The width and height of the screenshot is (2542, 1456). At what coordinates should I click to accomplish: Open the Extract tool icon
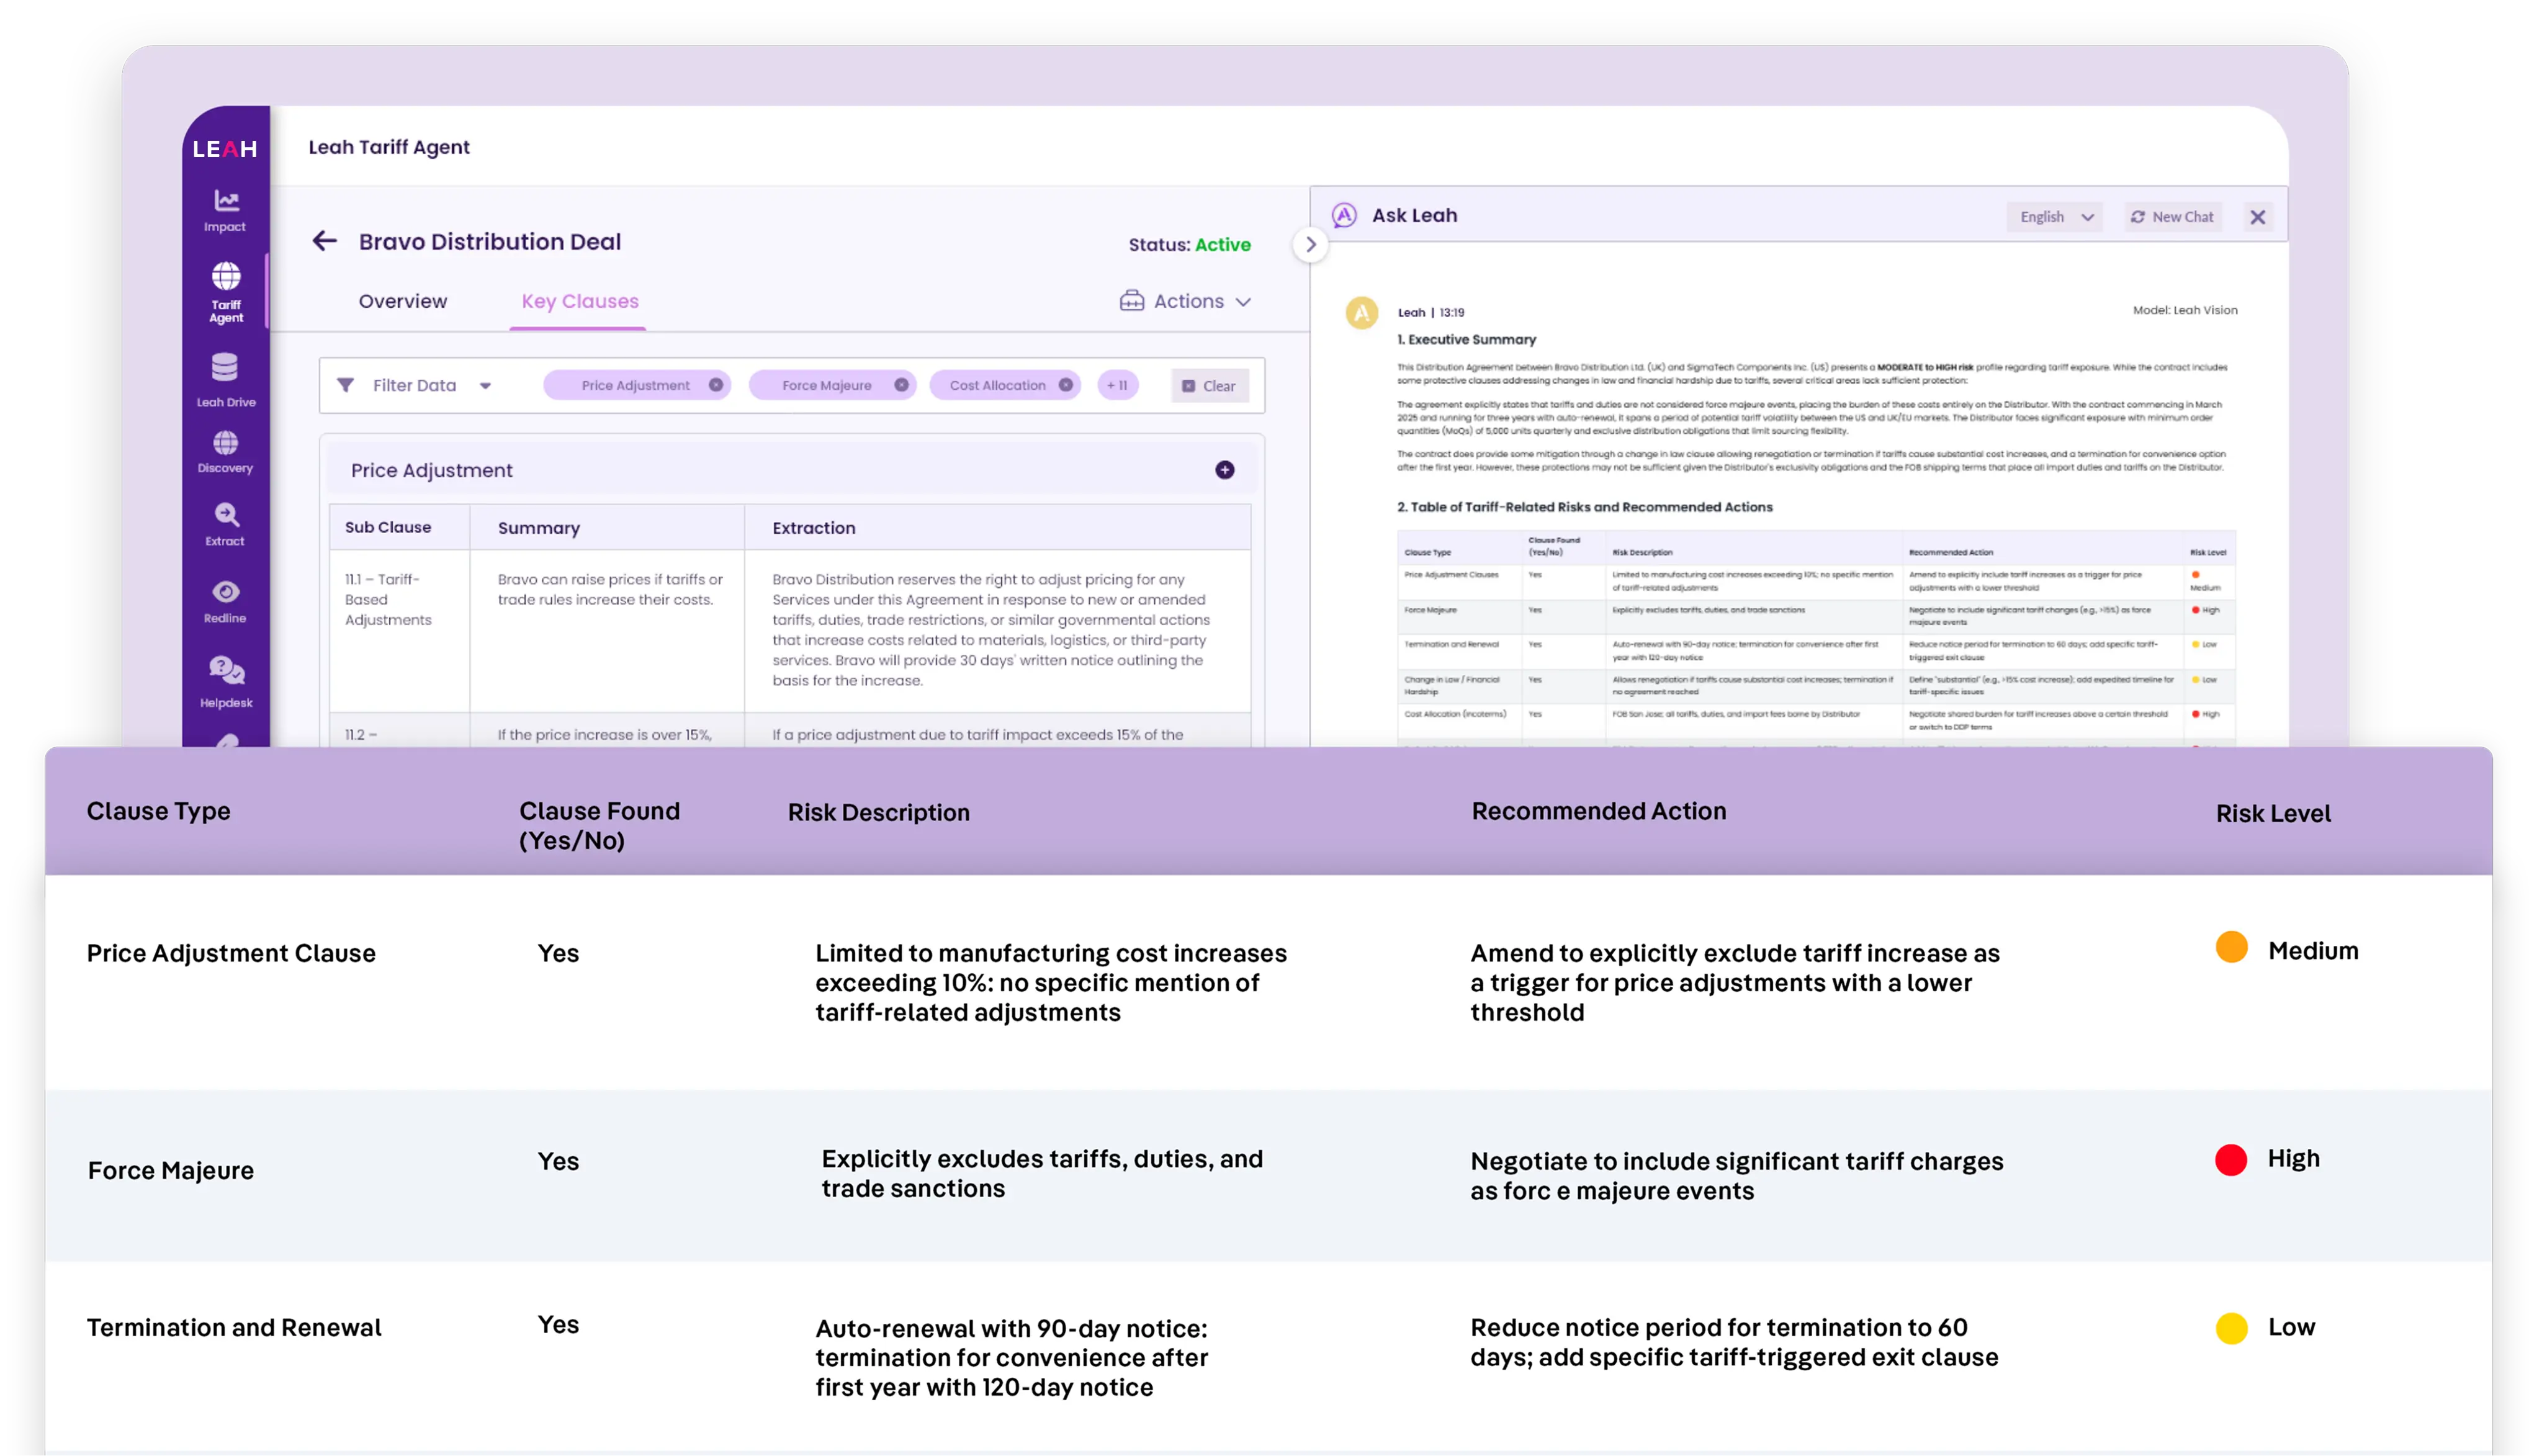tap(226, 516)
